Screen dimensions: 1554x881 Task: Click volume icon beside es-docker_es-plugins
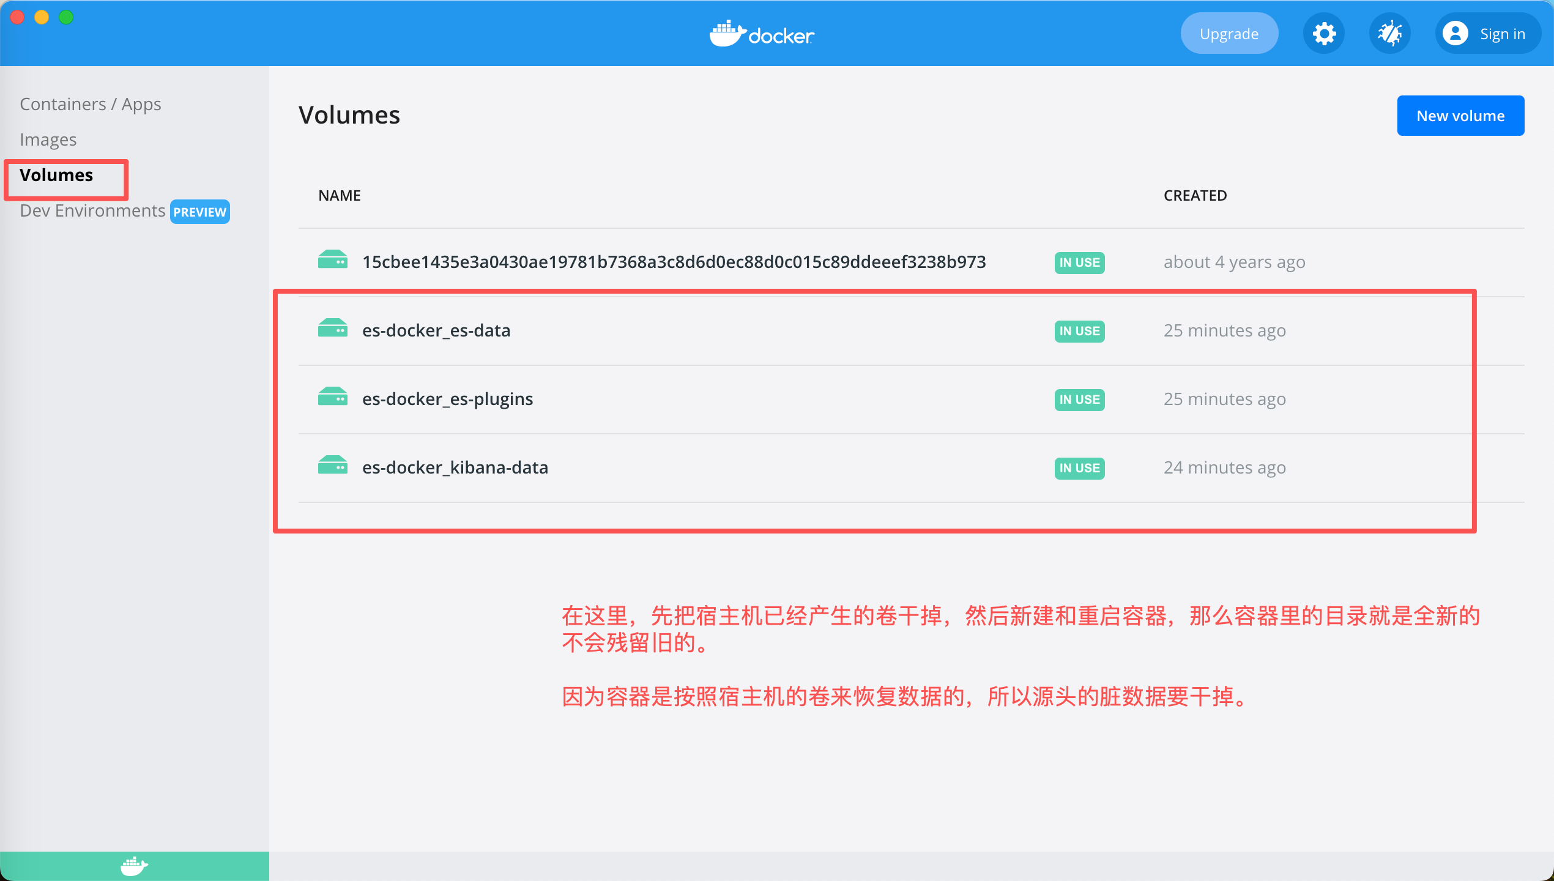(x=332, y=397)
